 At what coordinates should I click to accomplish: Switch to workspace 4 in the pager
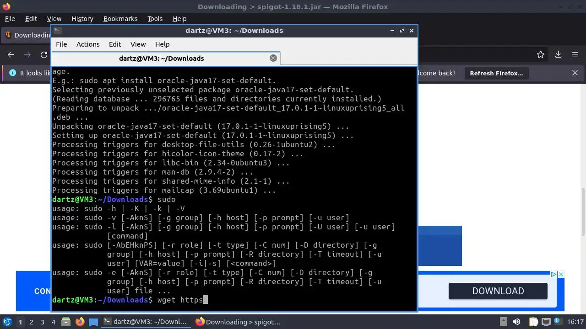click(x=53, y=322)
